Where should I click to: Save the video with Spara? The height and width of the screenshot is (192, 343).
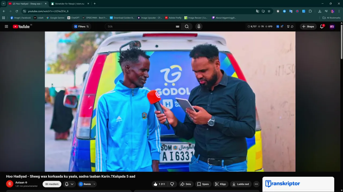(203, 184)
